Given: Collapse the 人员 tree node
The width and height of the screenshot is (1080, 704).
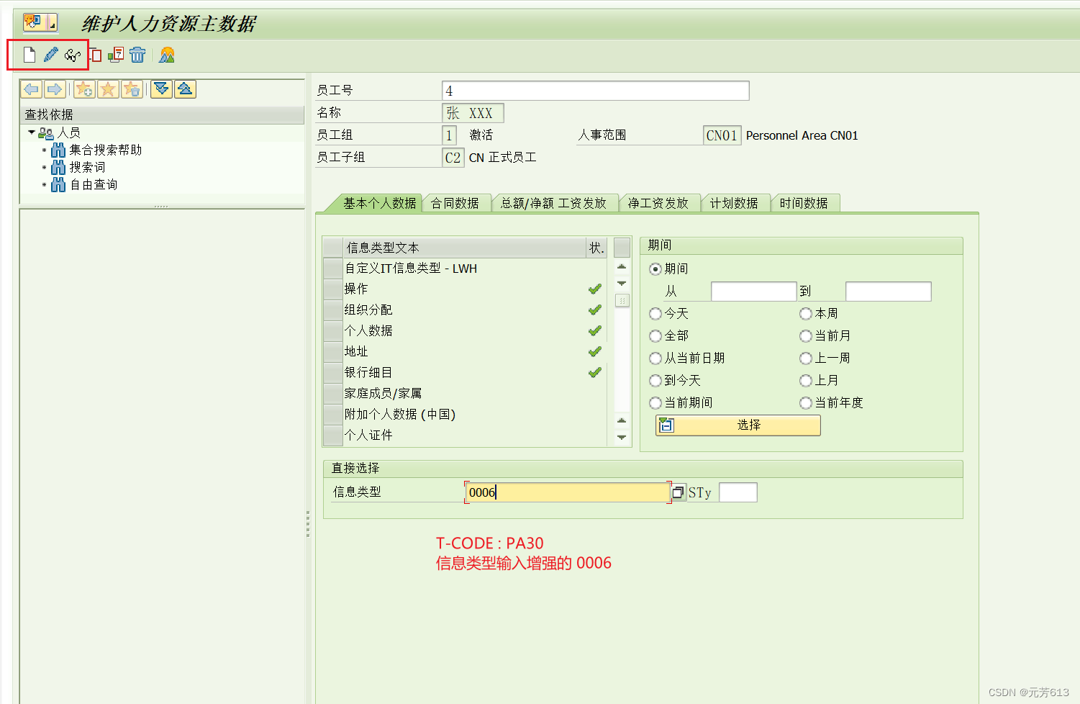Looking at the screenshot, I should coord(32,132).
